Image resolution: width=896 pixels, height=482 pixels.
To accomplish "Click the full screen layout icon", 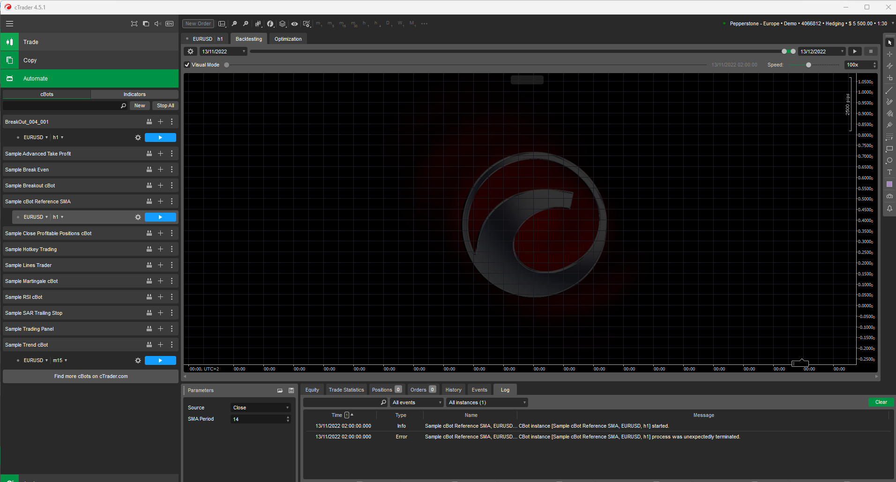I will coord(134,23).
